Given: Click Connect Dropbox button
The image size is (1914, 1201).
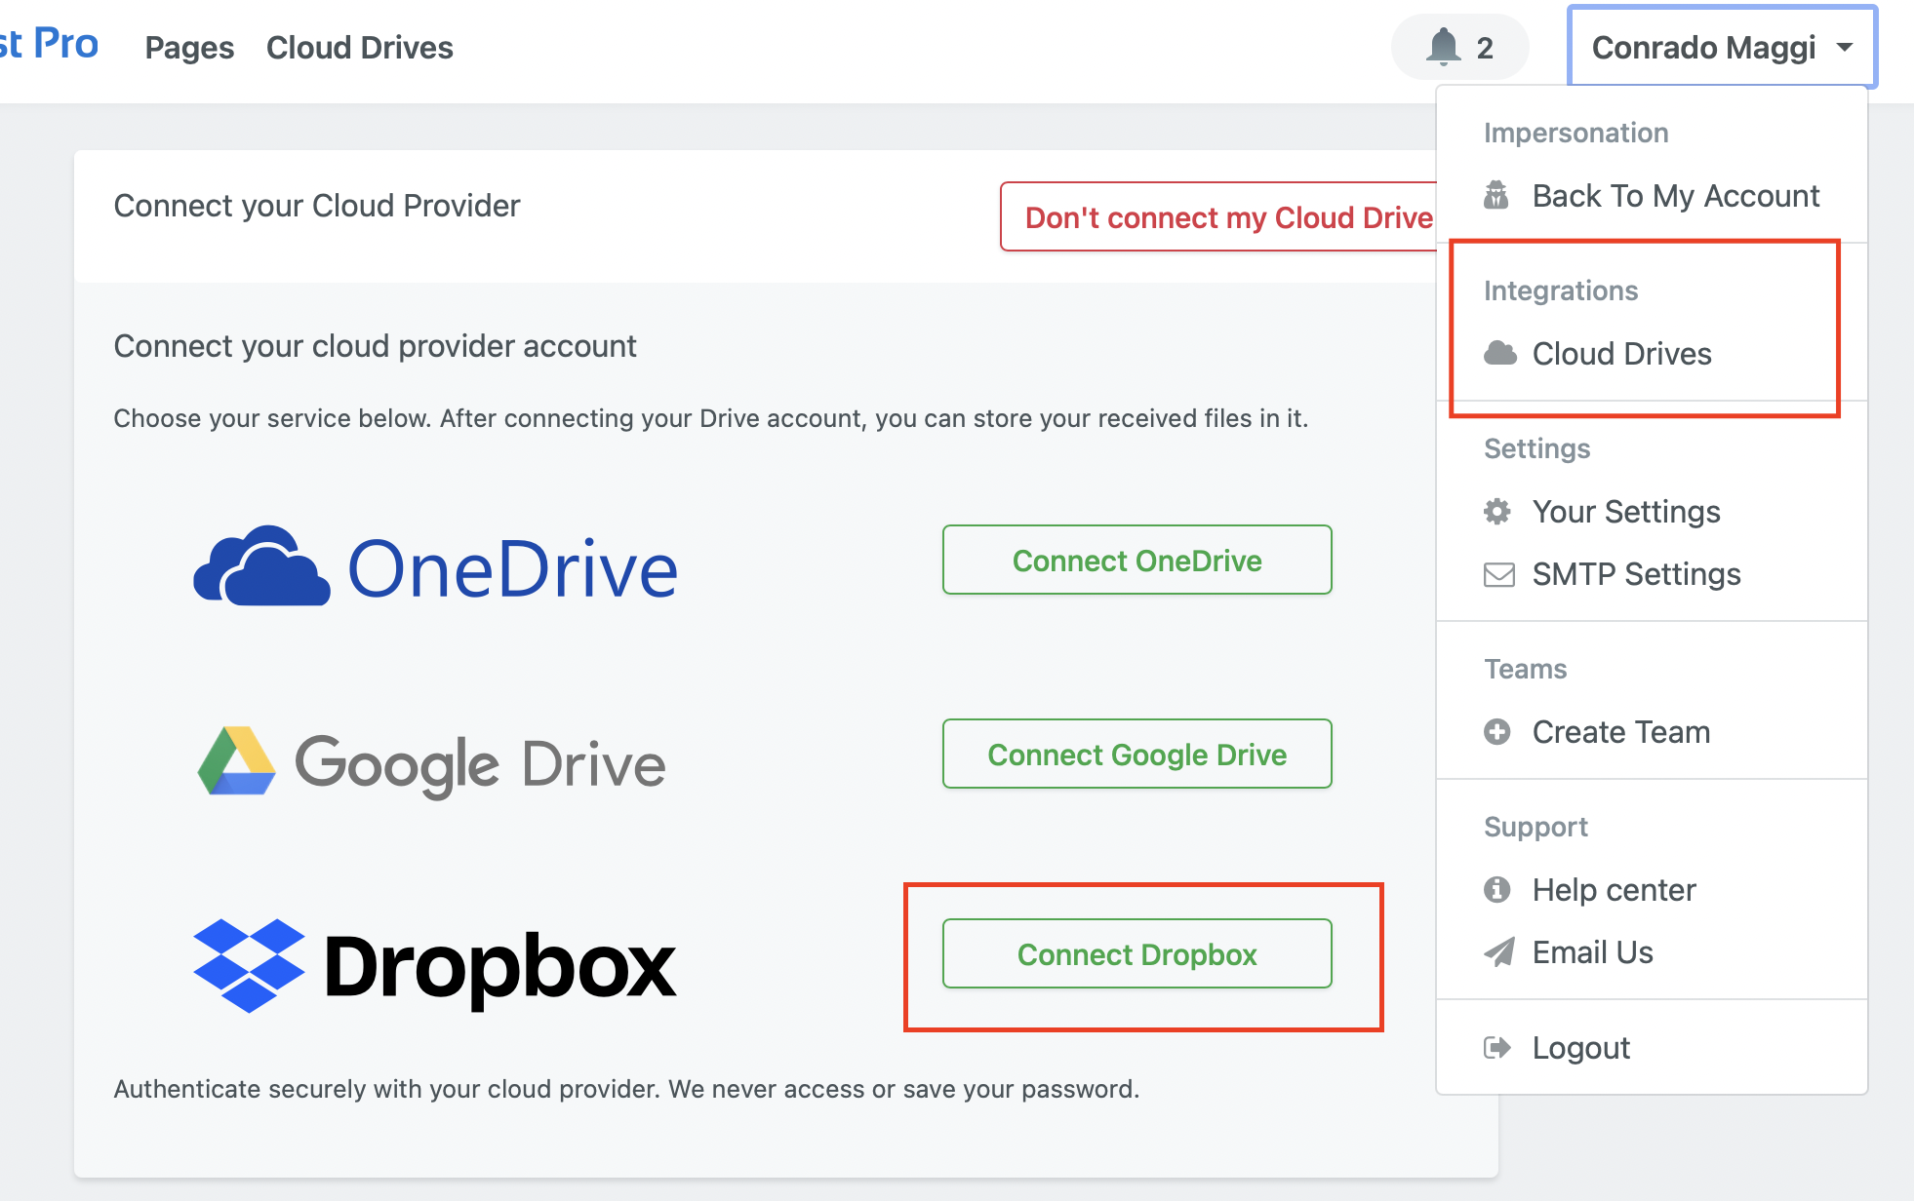Looking at the screenshot, I should (x=1135, y=953).
